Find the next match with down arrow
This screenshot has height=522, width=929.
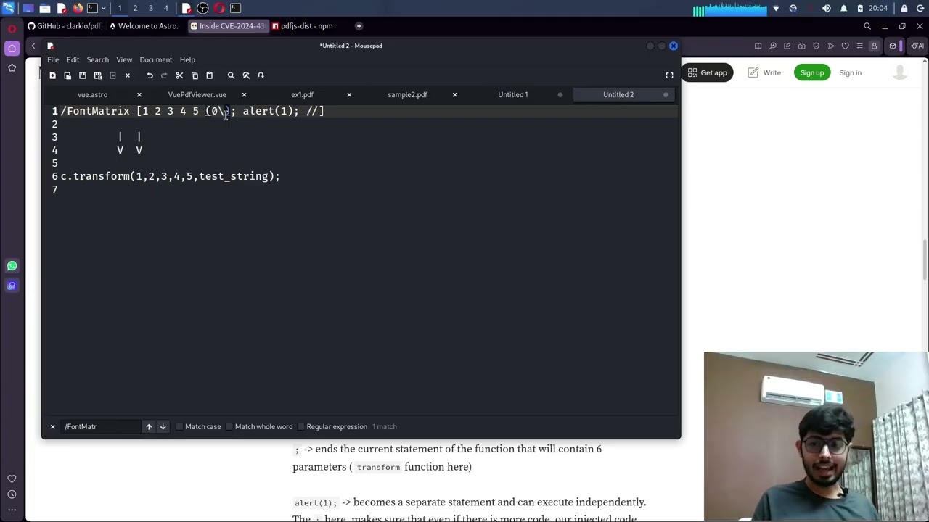(x=163, y=426)
